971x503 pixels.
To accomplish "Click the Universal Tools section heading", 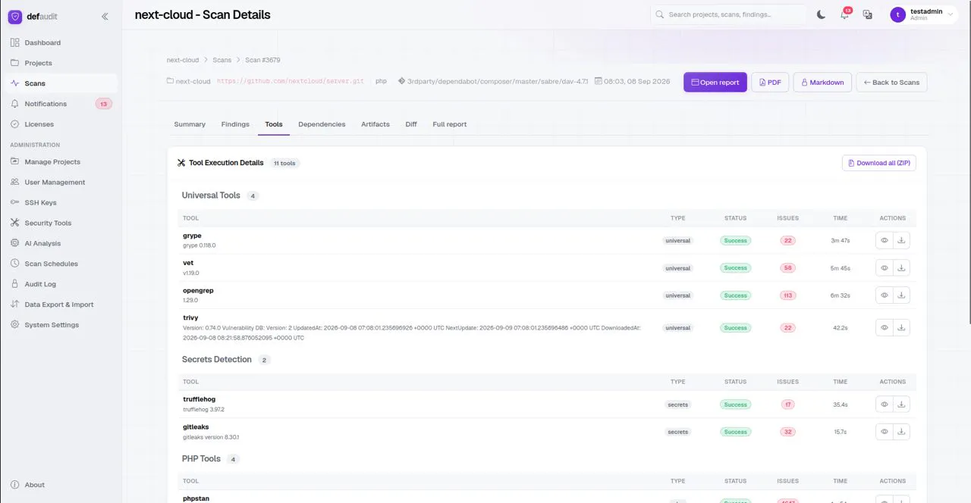I will pyautogui.click(x=211, y=195).
